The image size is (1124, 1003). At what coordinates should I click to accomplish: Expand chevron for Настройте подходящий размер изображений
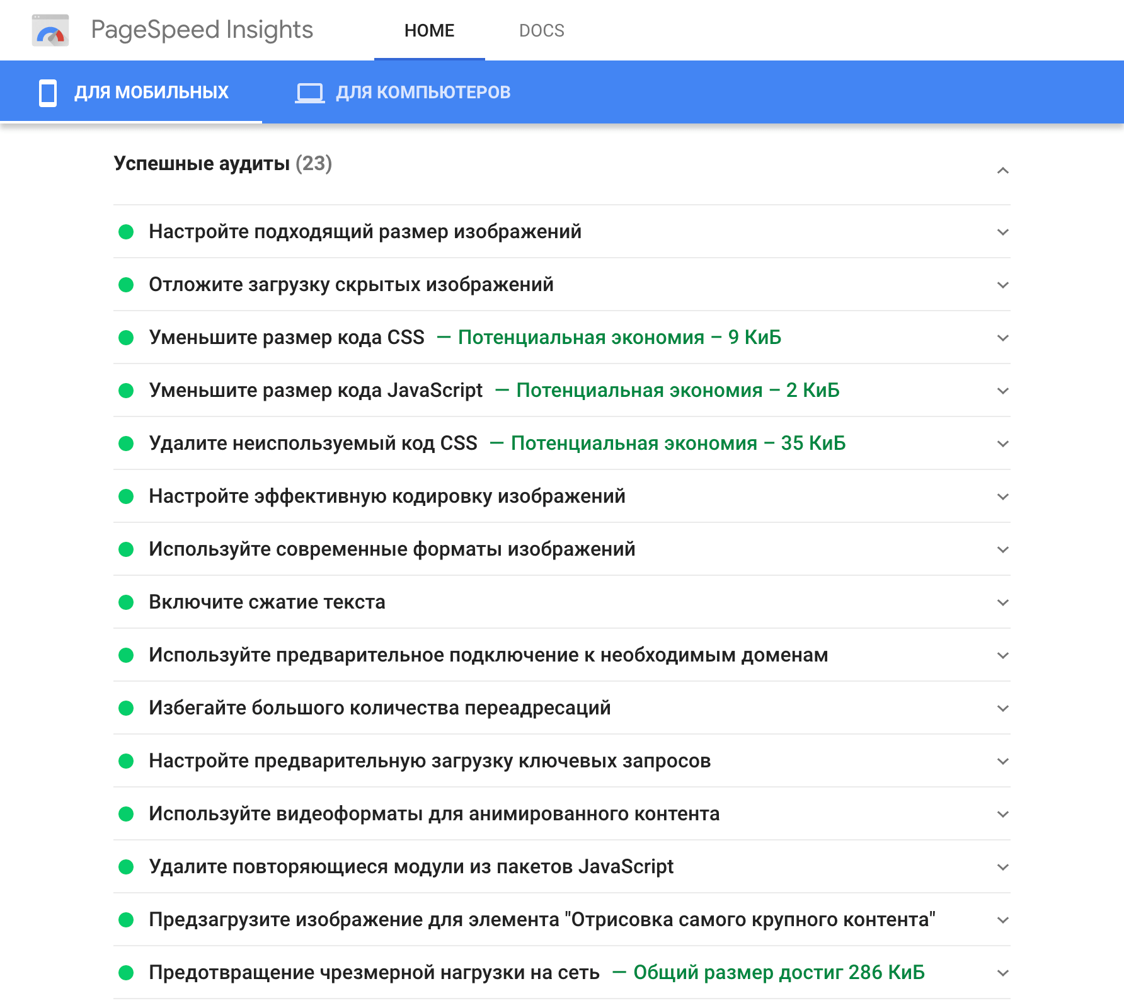coord(1003,232)
